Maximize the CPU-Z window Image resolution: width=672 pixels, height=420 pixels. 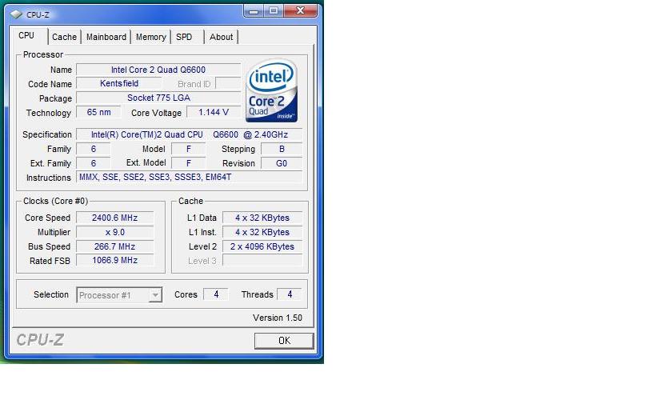coord(274,11)
